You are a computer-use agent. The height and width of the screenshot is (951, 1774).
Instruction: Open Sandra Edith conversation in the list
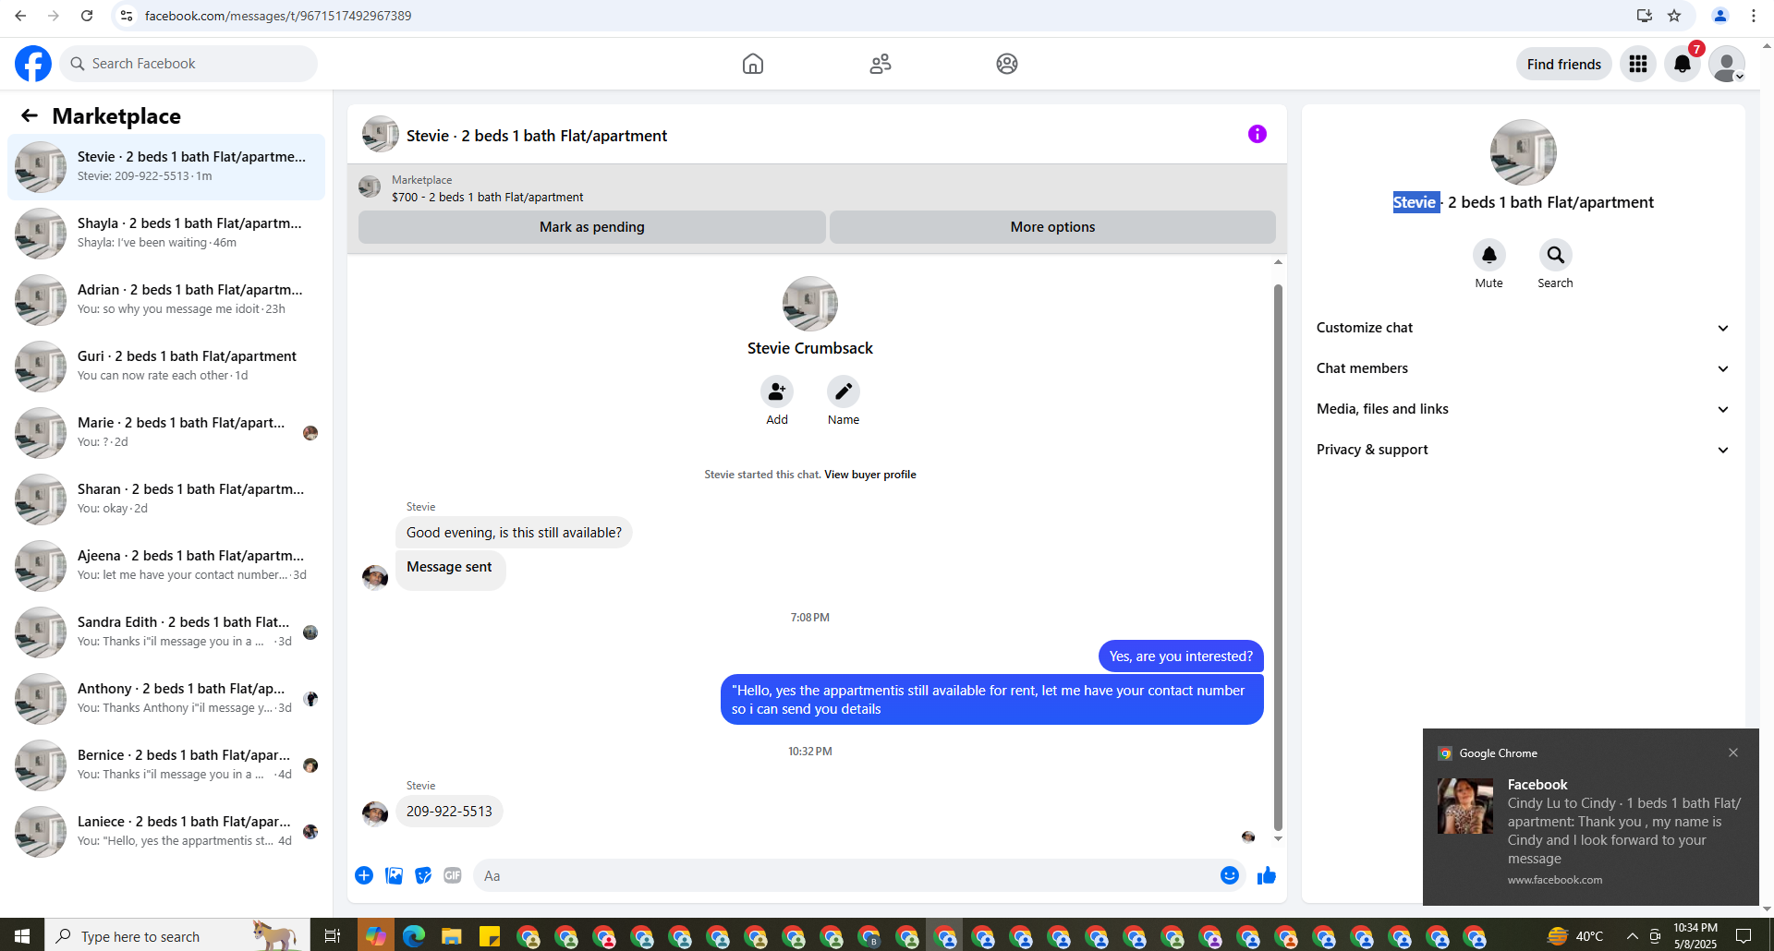click(166, 632)
